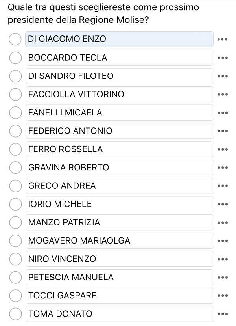Pick the FERRO ROSSELLA radio option
The image size is (236, 326).
pos(15,149)
